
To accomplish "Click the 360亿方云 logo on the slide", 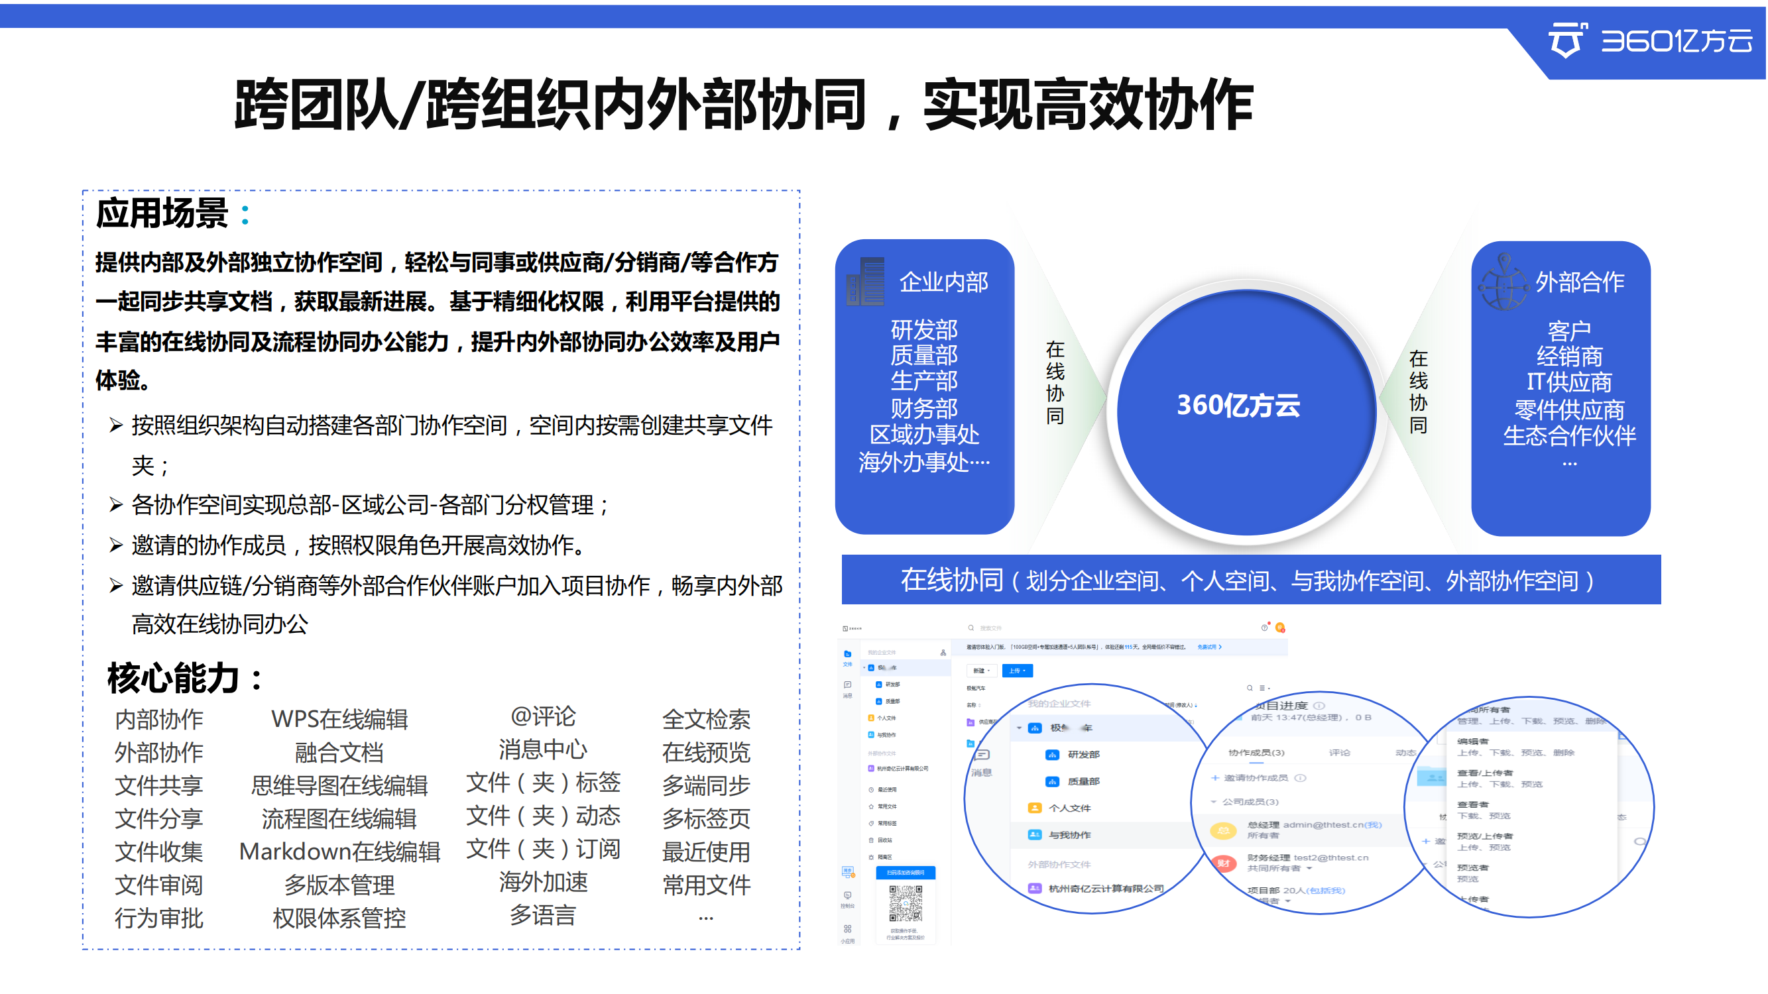I will (x=1651, y=41).
